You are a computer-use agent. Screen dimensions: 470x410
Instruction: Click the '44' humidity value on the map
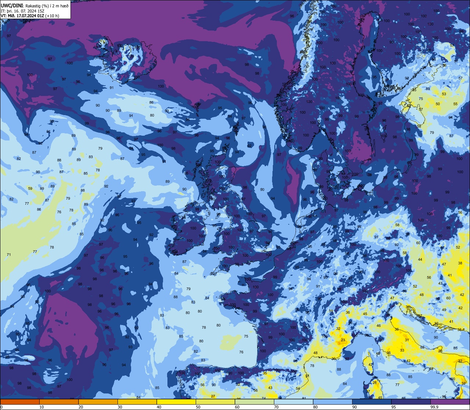tap(420, 260)
